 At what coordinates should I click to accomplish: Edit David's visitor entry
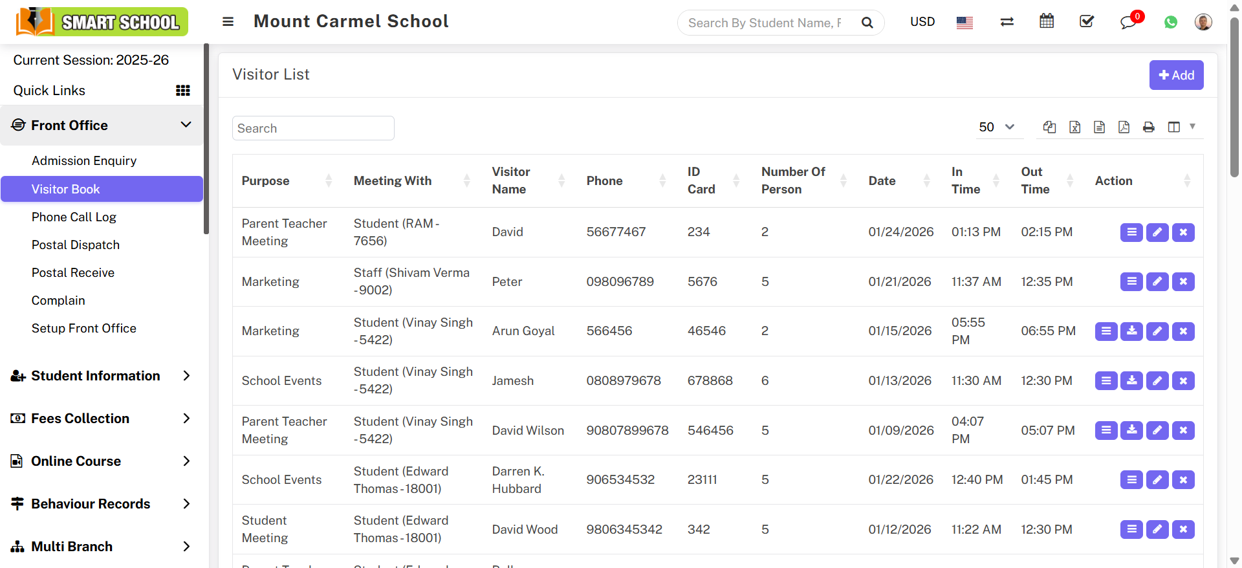coord(1157,232)
